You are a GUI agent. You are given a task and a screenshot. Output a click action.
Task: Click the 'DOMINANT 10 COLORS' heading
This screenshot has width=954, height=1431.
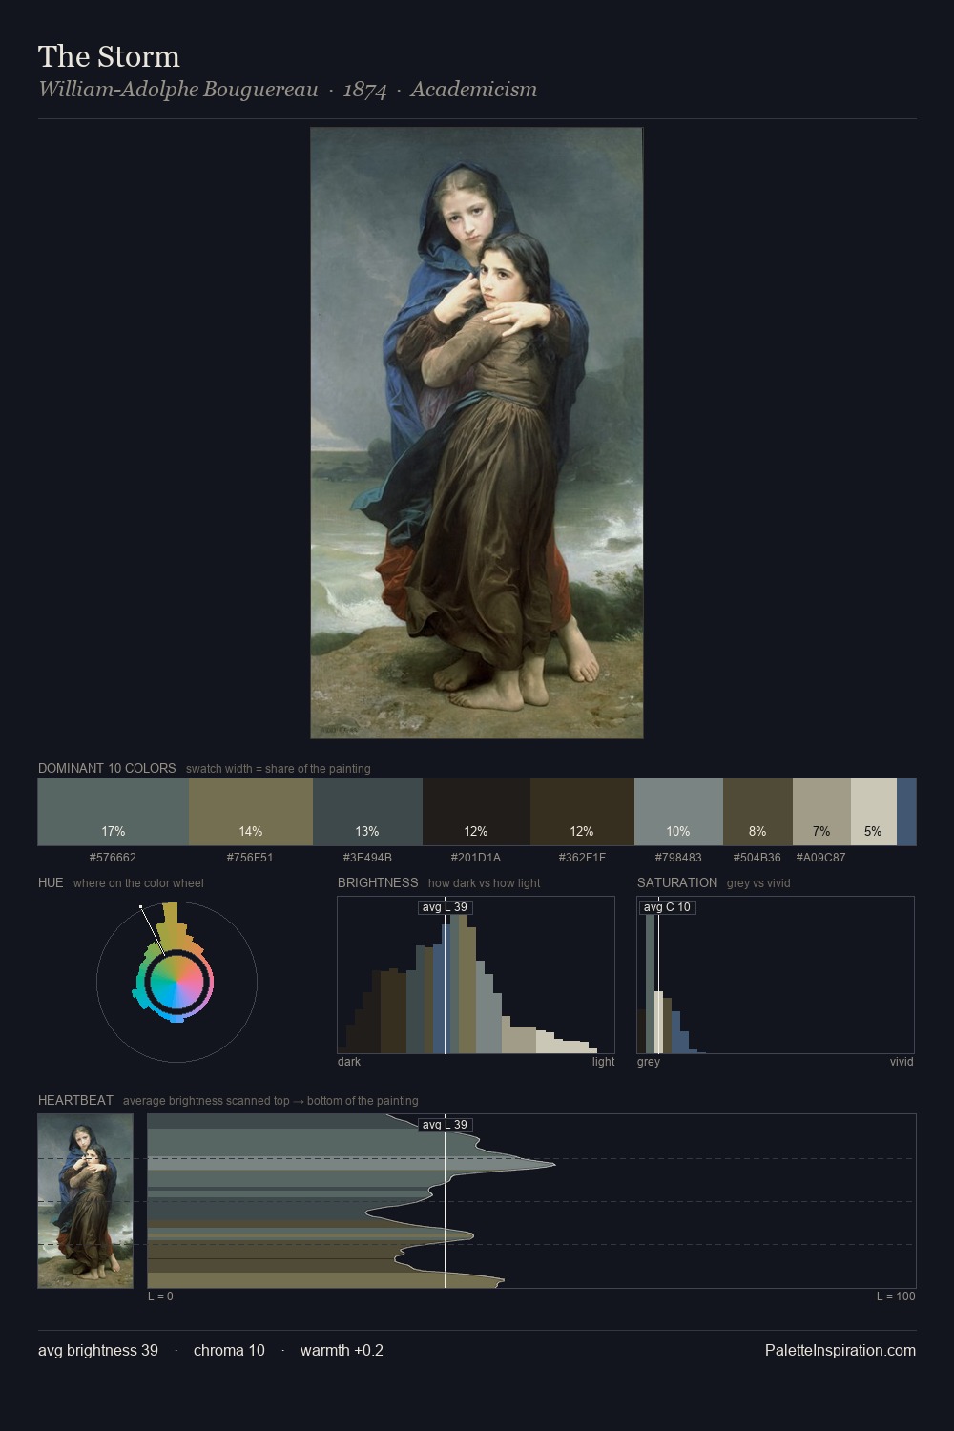click(107, 768)
